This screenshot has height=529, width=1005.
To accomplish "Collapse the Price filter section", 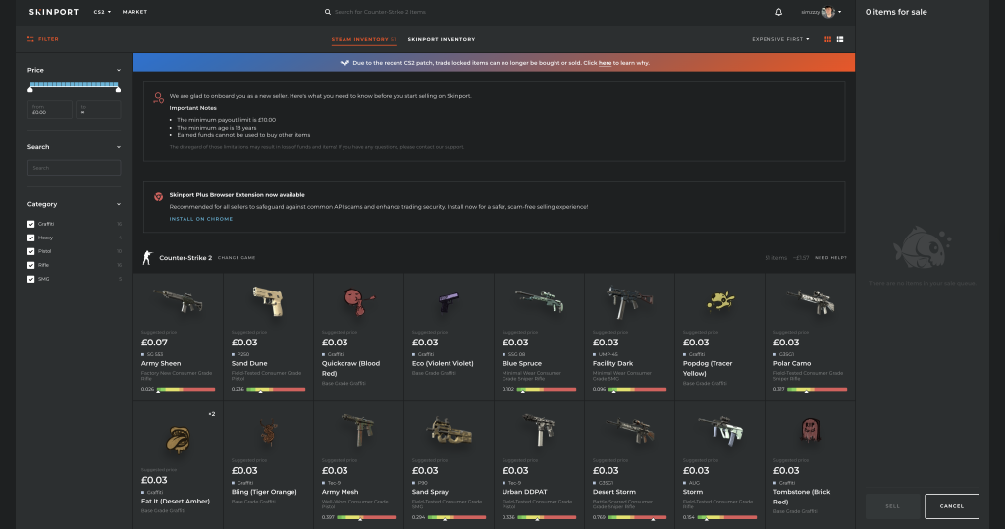I will click(118, 71).
